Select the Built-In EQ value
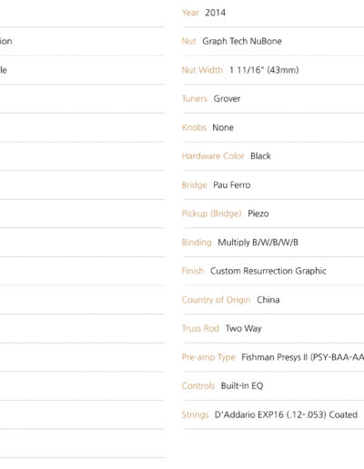This screenshot has width=364, height=469. 242,385
